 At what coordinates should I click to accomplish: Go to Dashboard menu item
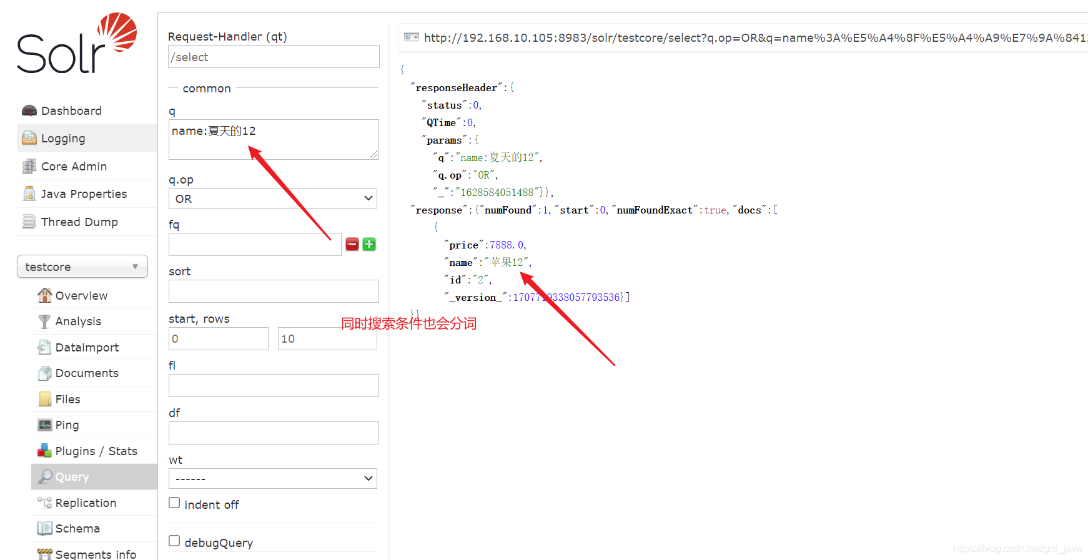pos(71,111)
